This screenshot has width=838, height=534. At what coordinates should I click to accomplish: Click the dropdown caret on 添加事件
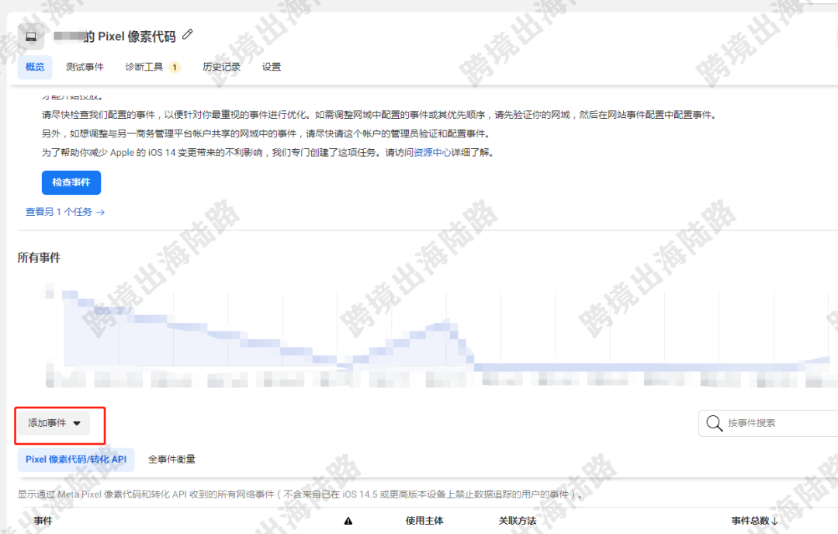78,423
